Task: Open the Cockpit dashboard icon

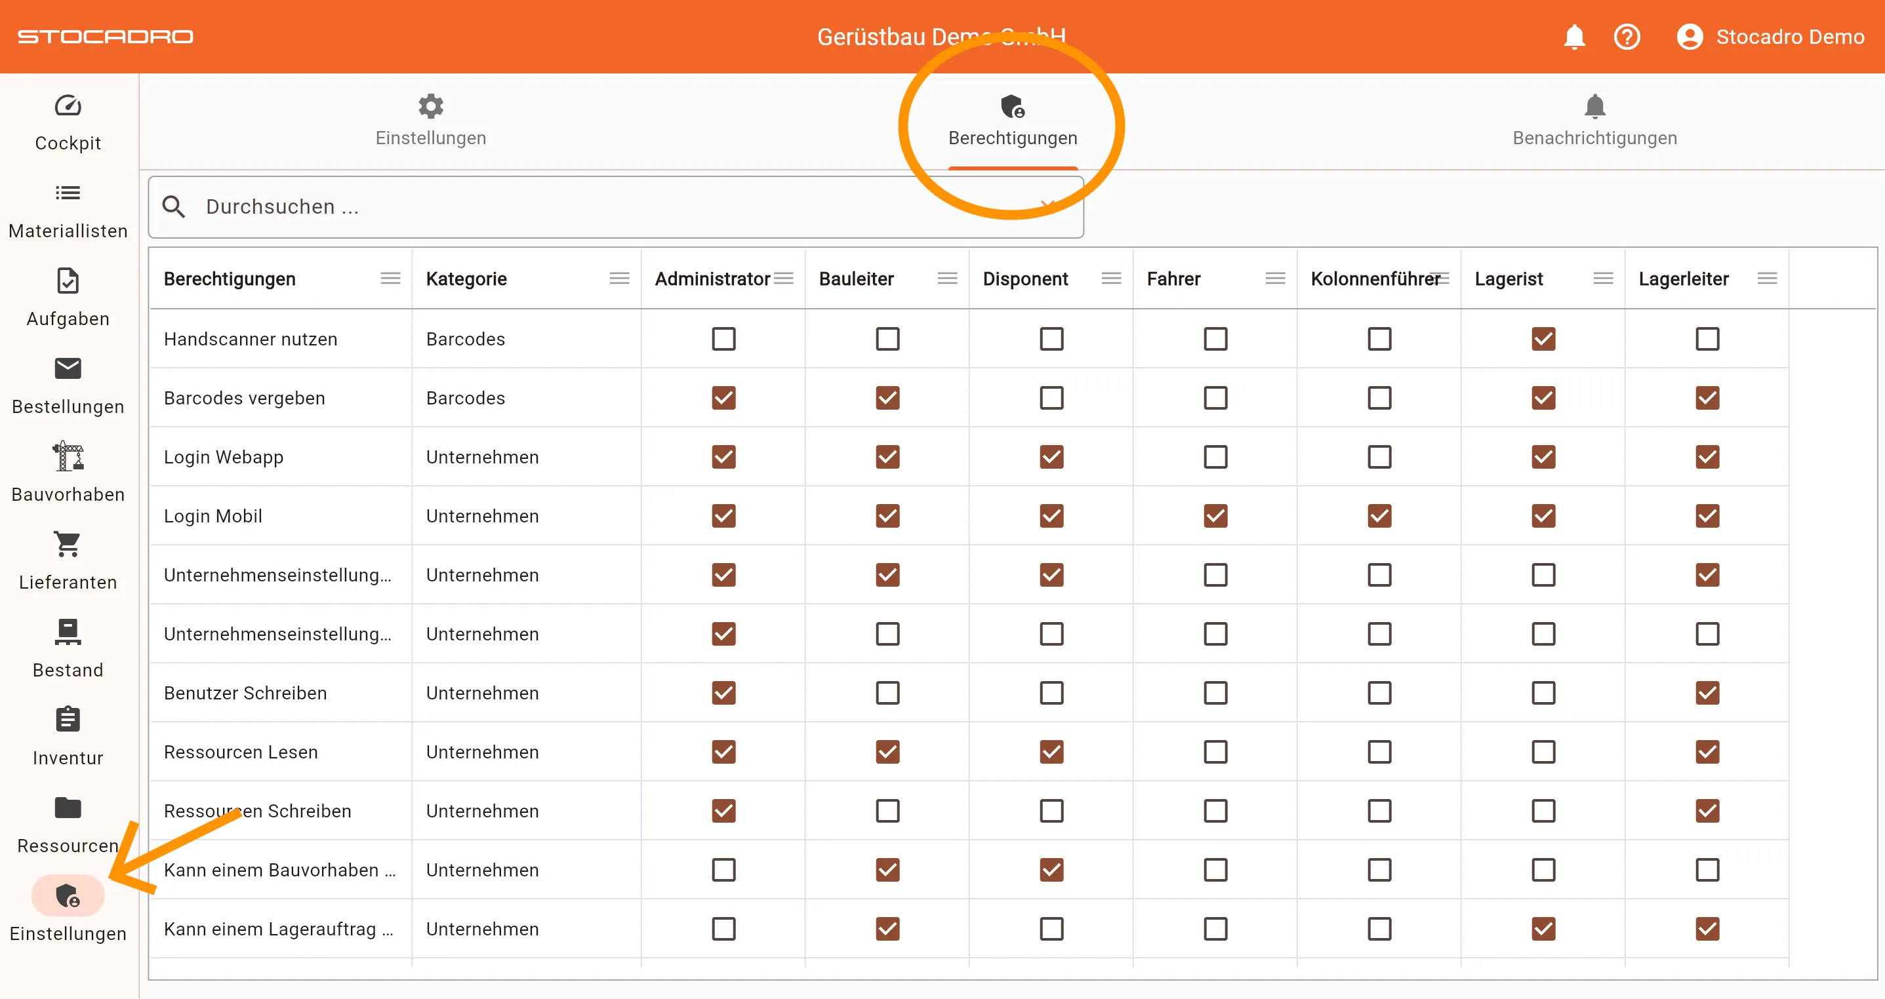Action: pos(68,107)
